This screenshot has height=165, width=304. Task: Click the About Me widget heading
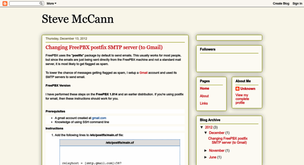point(243,81)
